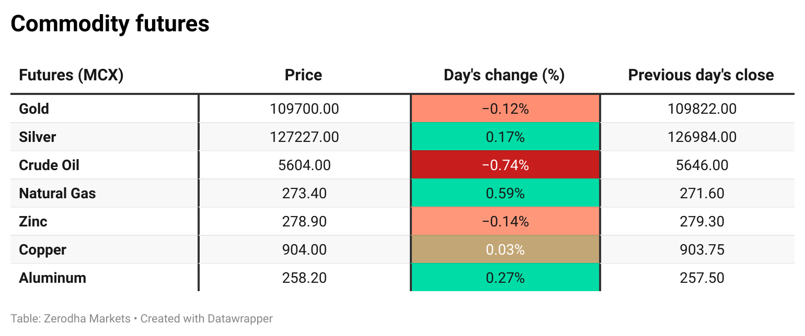Click the Day's change (%) column header

[x=504, y=75]
